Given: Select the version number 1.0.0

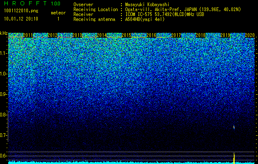Looking at the screenshot, I should click(56, 3).
